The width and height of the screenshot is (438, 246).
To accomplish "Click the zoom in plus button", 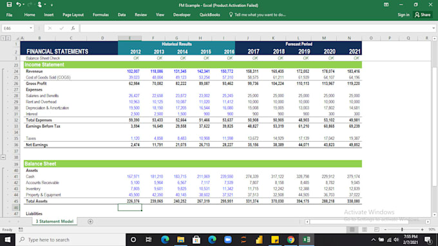I will [x=423, y=229].
